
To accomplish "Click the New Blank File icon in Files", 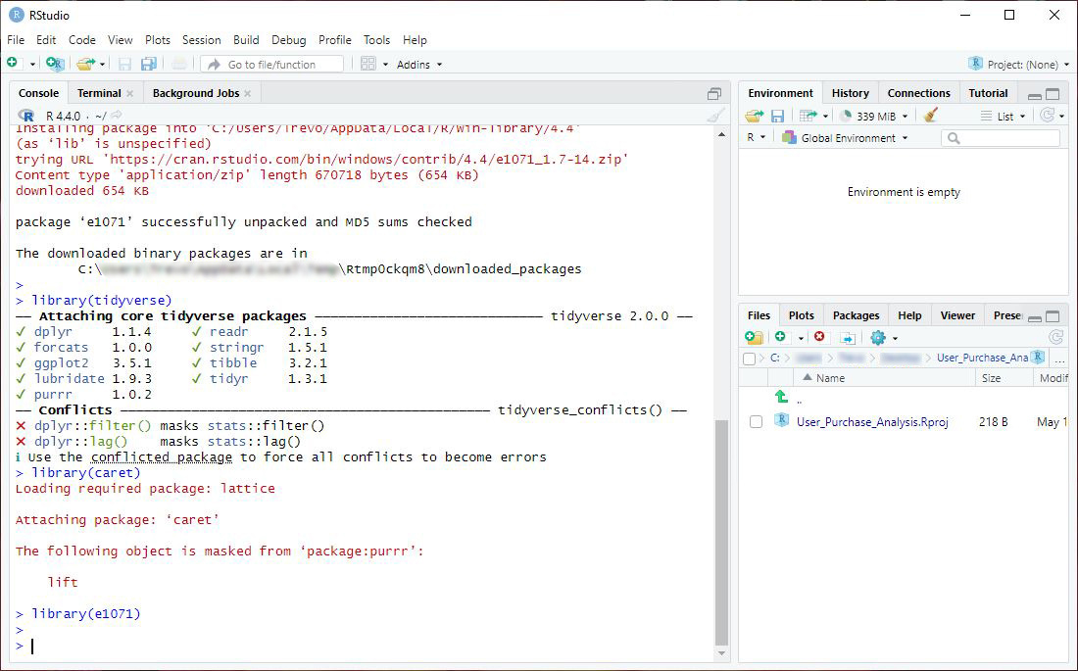I will 780,336.
